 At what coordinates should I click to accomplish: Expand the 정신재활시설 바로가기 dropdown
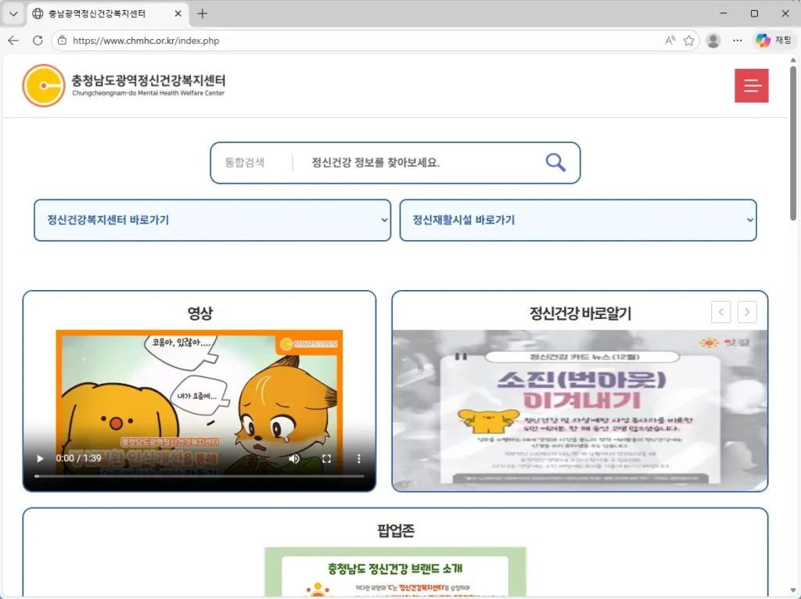[578, 220]
